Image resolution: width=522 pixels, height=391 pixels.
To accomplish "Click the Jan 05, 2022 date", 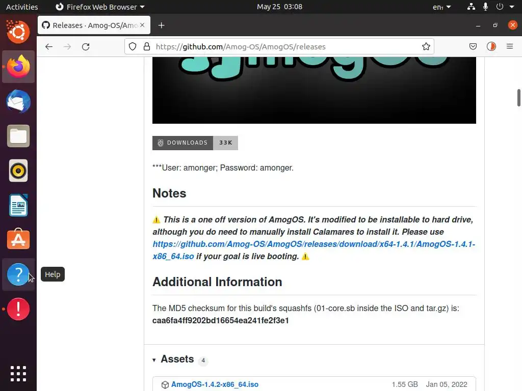I will coord(447,384).
